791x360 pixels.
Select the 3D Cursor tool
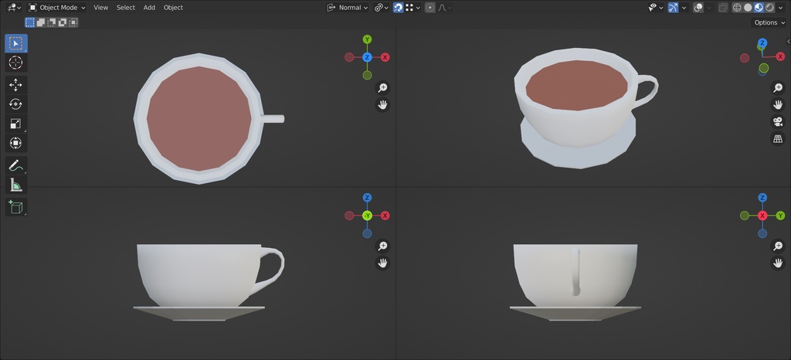point(16,63)
